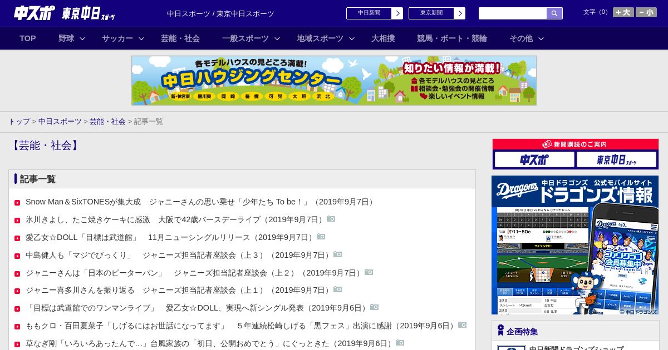Open the 地域スポーツ menu item
The width and height of the screenshot is (668, 350).
[320, 38]
